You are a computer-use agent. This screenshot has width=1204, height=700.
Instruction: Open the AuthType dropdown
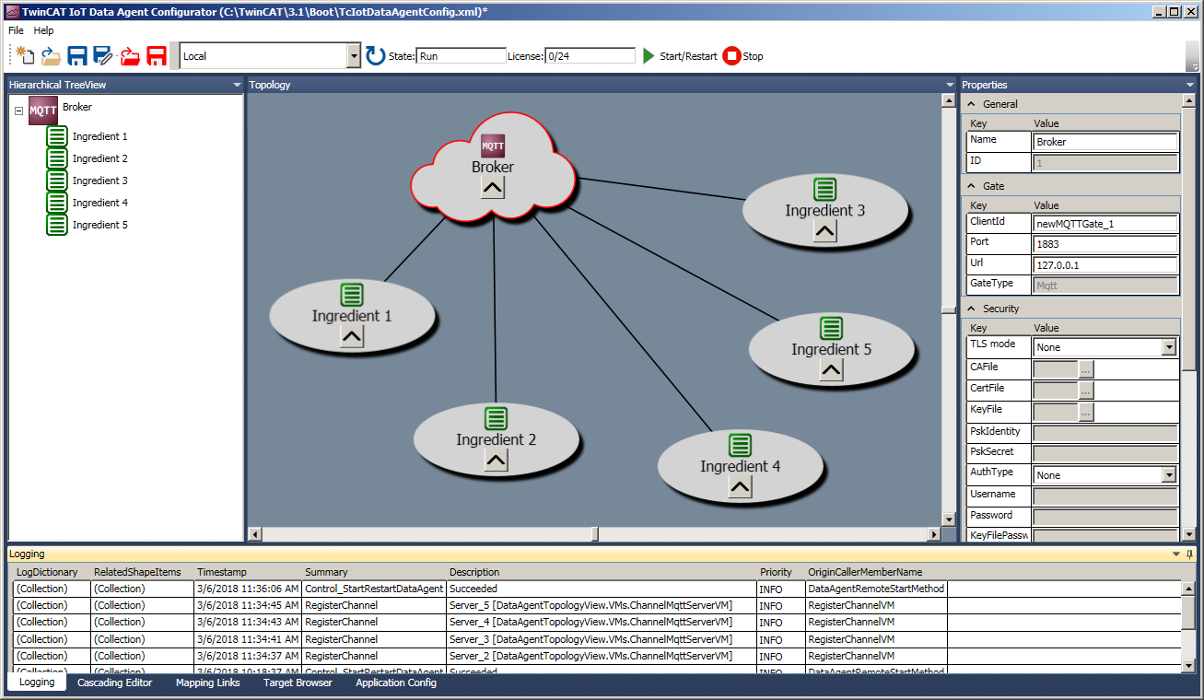(x=1169, y=475)
